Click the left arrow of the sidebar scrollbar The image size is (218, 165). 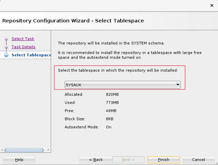pyautogui.click(x=2, y=150)
